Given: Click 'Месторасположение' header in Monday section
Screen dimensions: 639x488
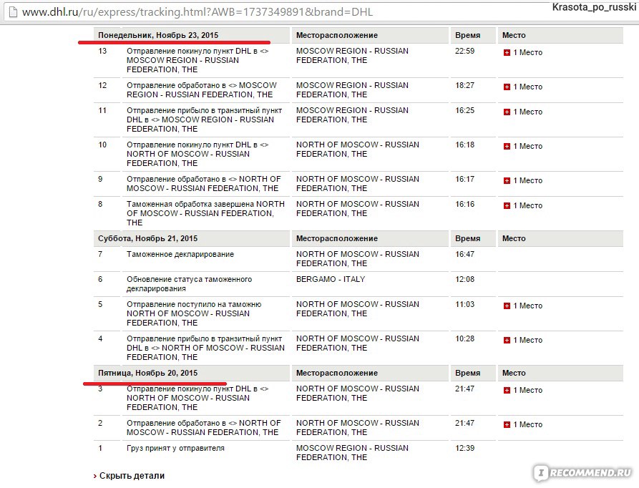Looking at the screenshot, I should [x=336, y=35].
